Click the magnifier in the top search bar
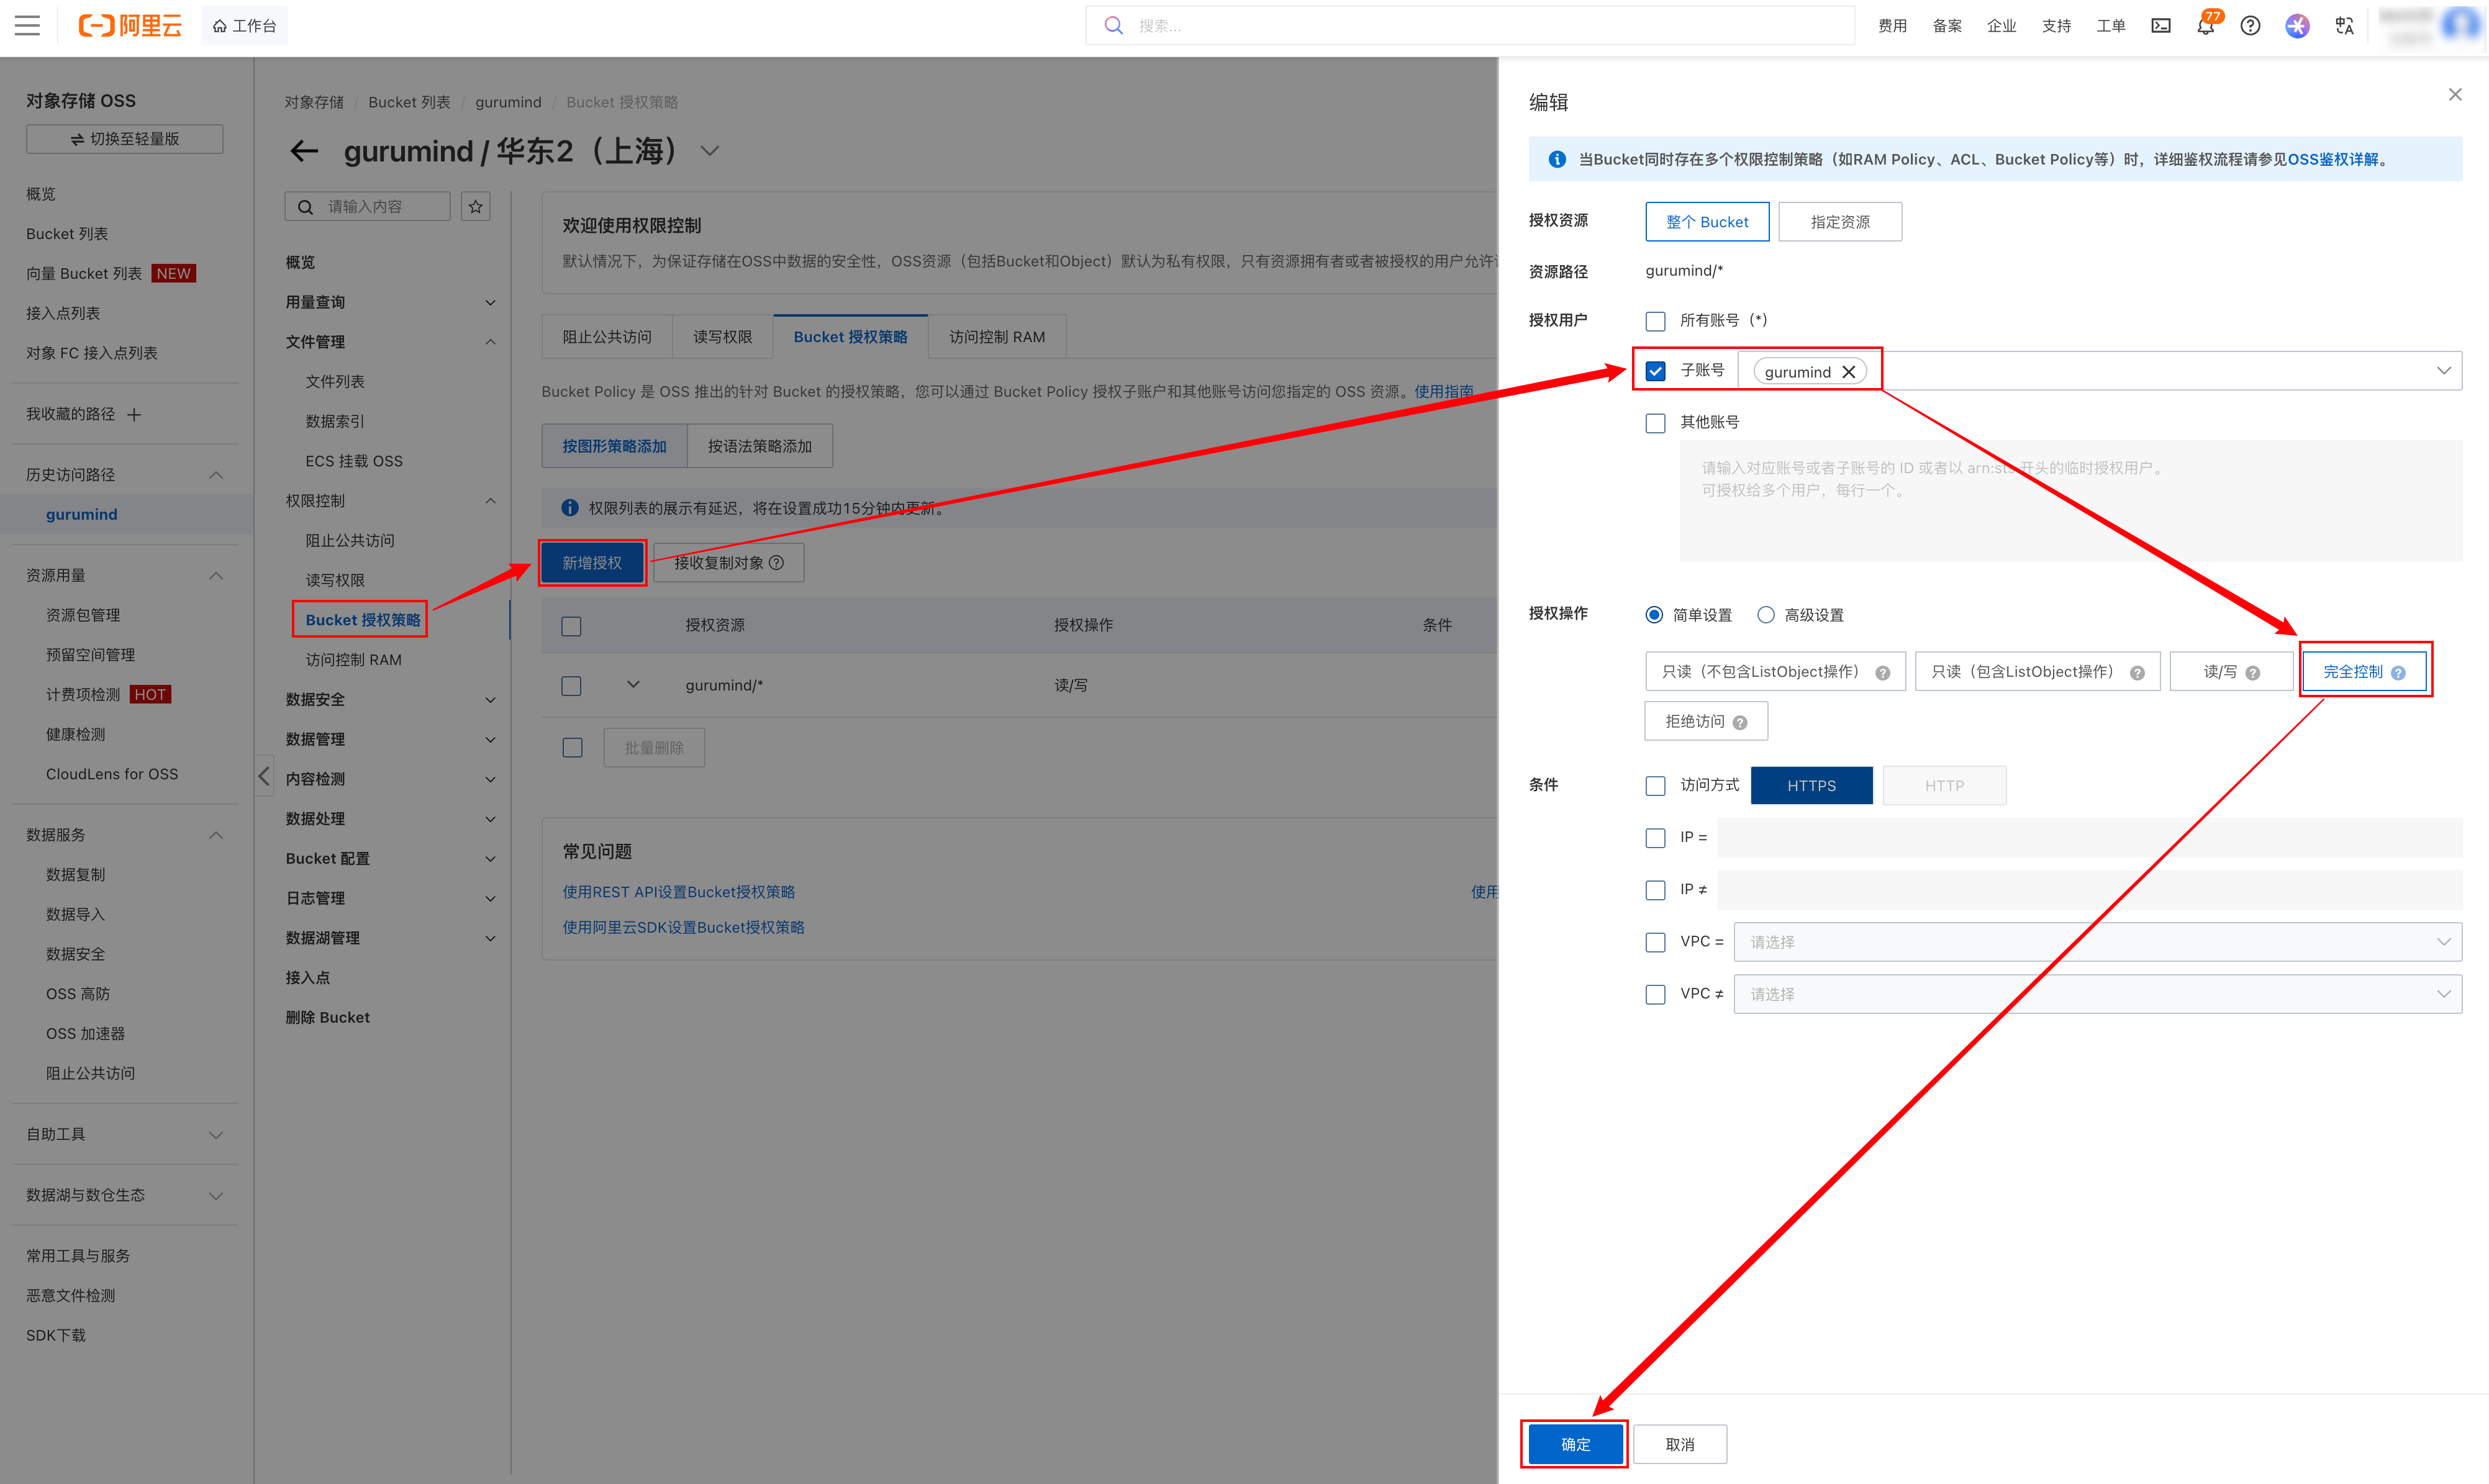 [1113, 25]
